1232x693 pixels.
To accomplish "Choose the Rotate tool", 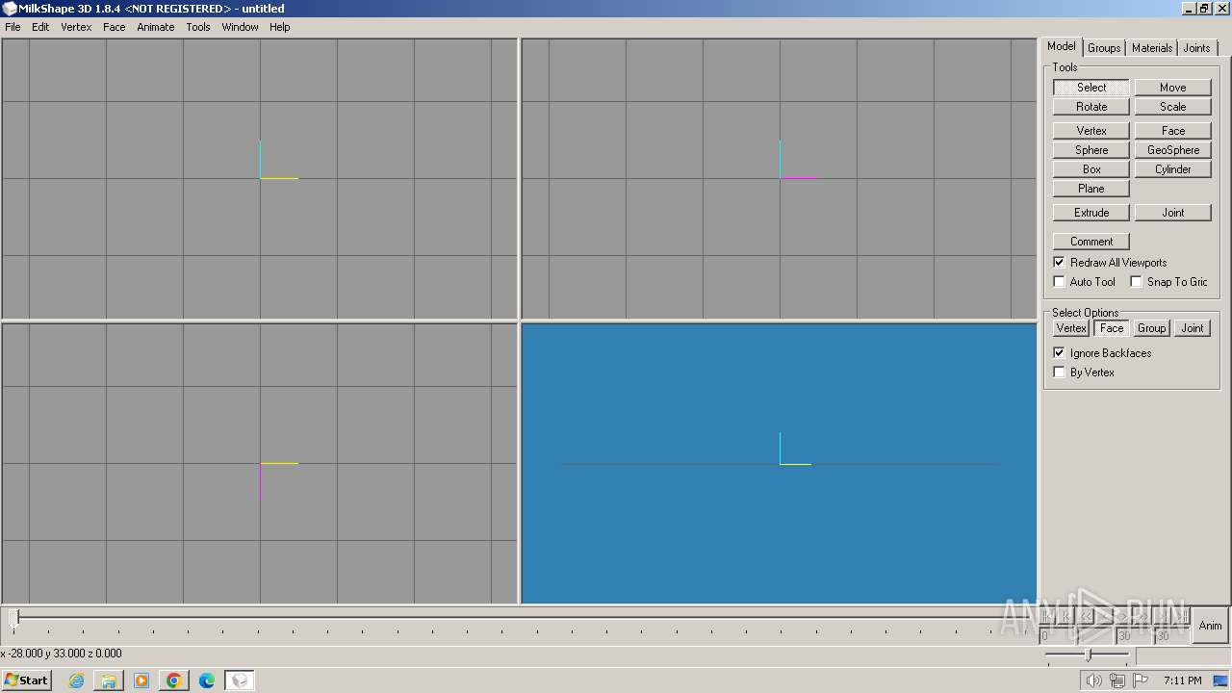I will point(1091,107).
